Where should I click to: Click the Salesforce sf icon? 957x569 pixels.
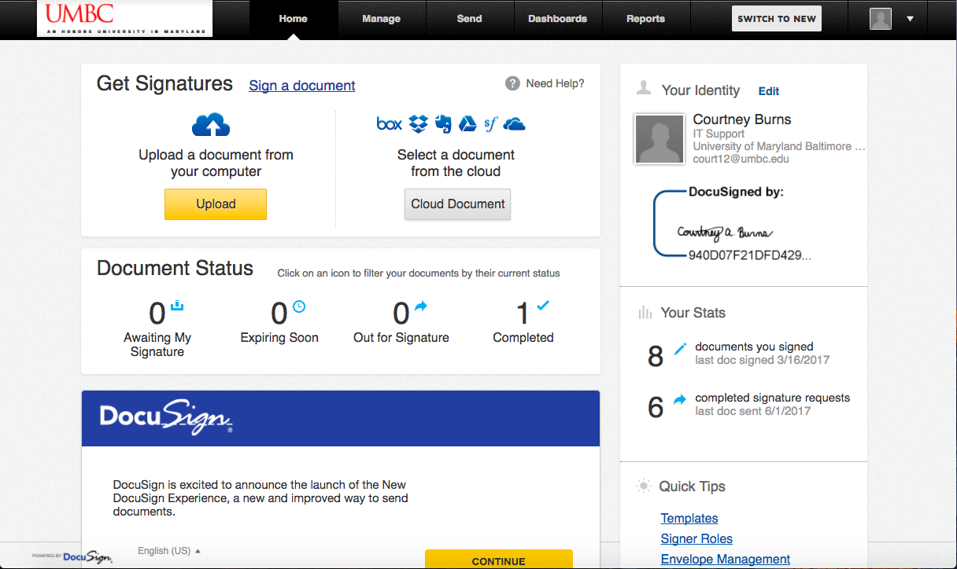491,123
